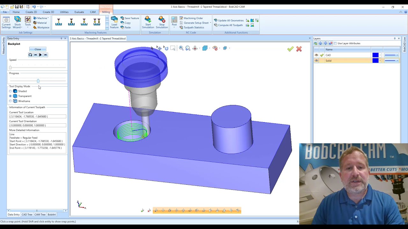
Task: Open the CAD layer color dropdown
Action: pos(380,55)
